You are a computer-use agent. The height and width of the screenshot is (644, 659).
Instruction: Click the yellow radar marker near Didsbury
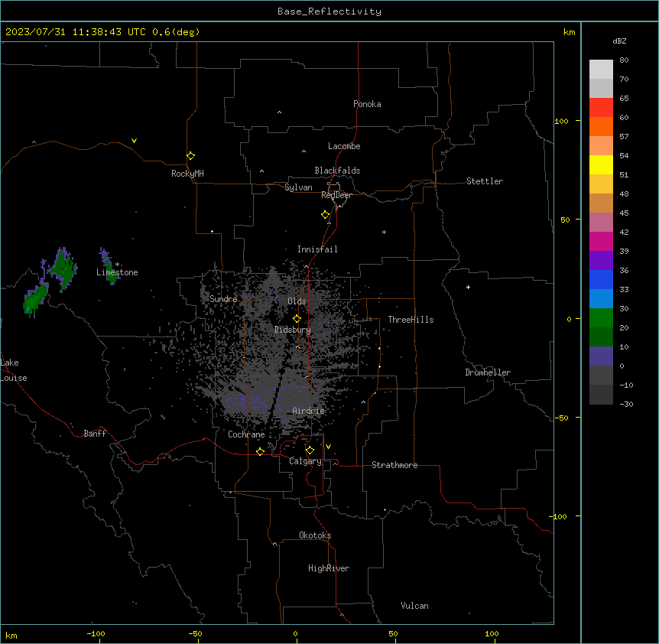click(x=297, y=318)
